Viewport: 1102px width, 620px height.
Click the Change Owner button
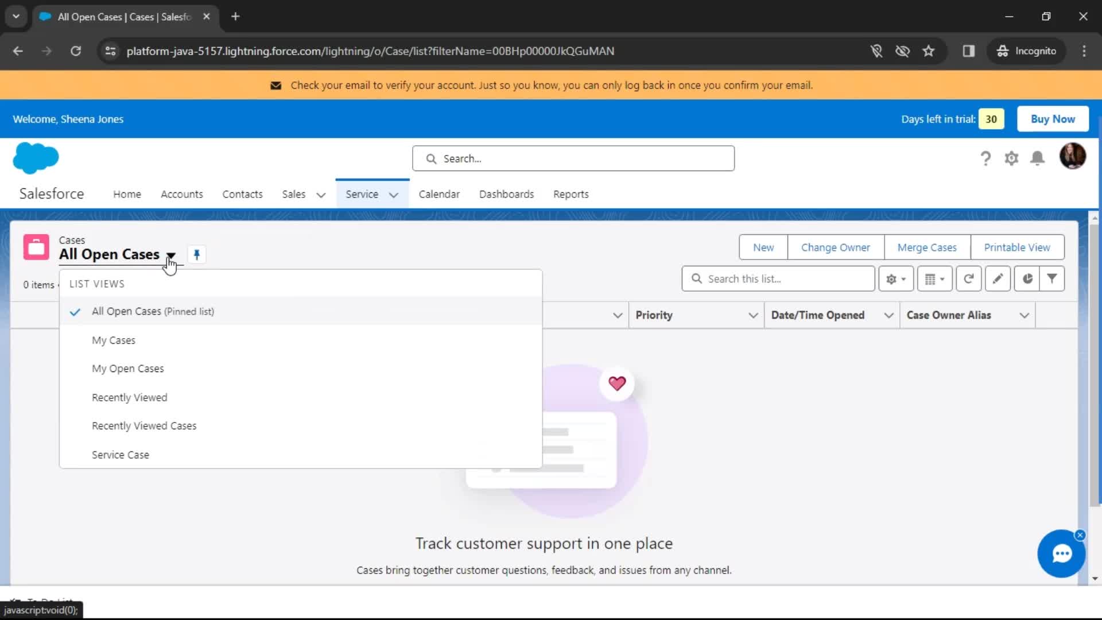[835, 247]
